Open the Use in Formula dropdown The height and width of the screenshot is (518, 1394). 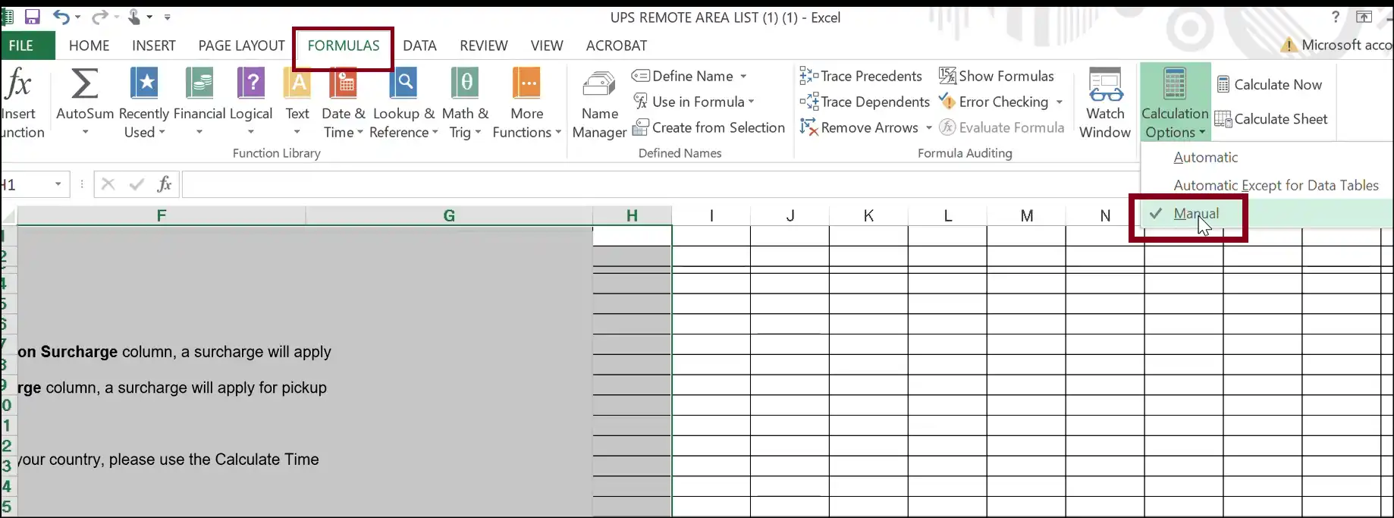point(694,102)
